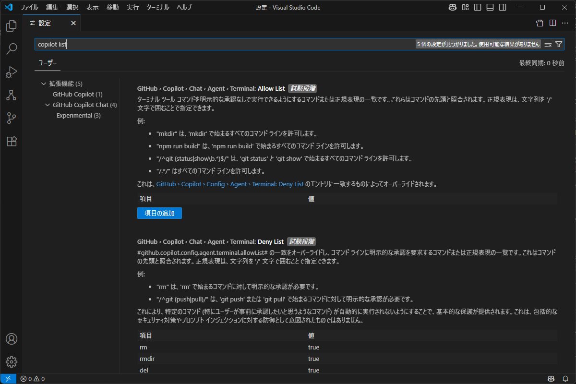Viewport: 576px width, 384px height.
Task: Open the 表示 menu
Action: (x=93, y=7)
